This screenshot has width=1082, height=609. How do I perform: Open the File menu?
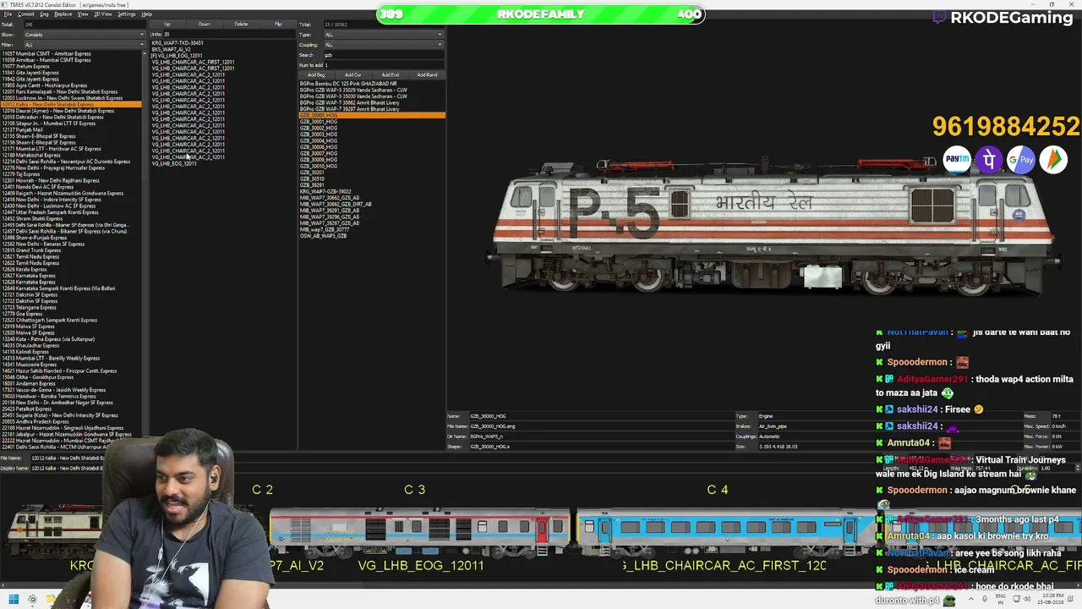pyautogui.click(x=8, y=14)
